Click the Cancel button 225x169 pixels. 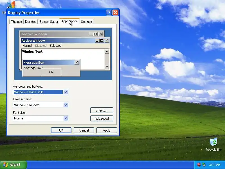point(84,130)
